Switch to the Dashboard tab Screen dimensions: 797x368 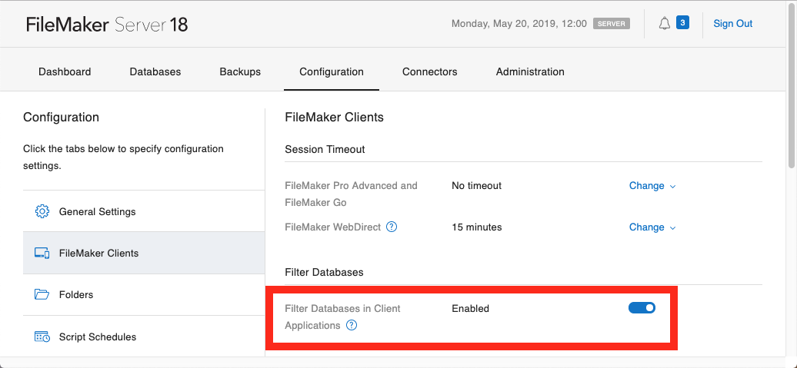click(65, 71)
